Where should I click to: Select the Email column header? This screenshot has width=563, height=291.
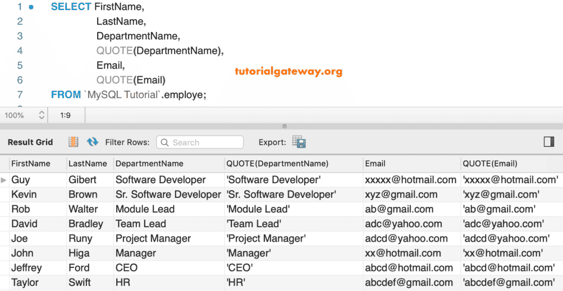pos(376,164)
